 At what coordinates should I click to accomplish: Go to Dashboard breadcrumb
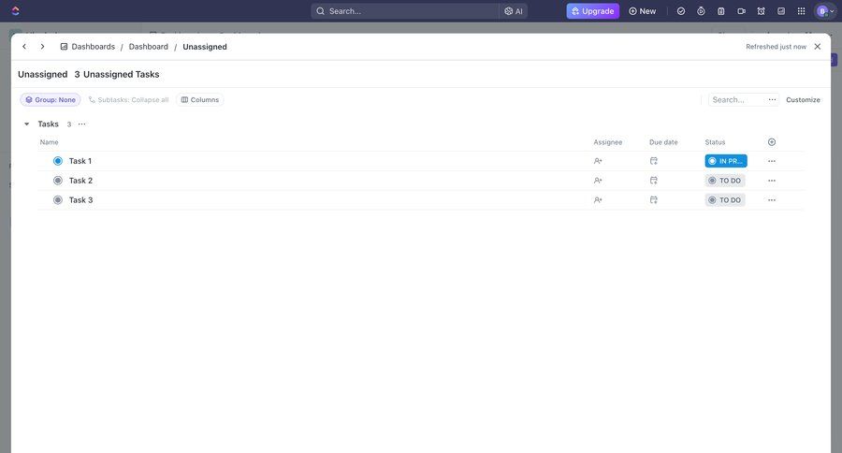(148, 47)
